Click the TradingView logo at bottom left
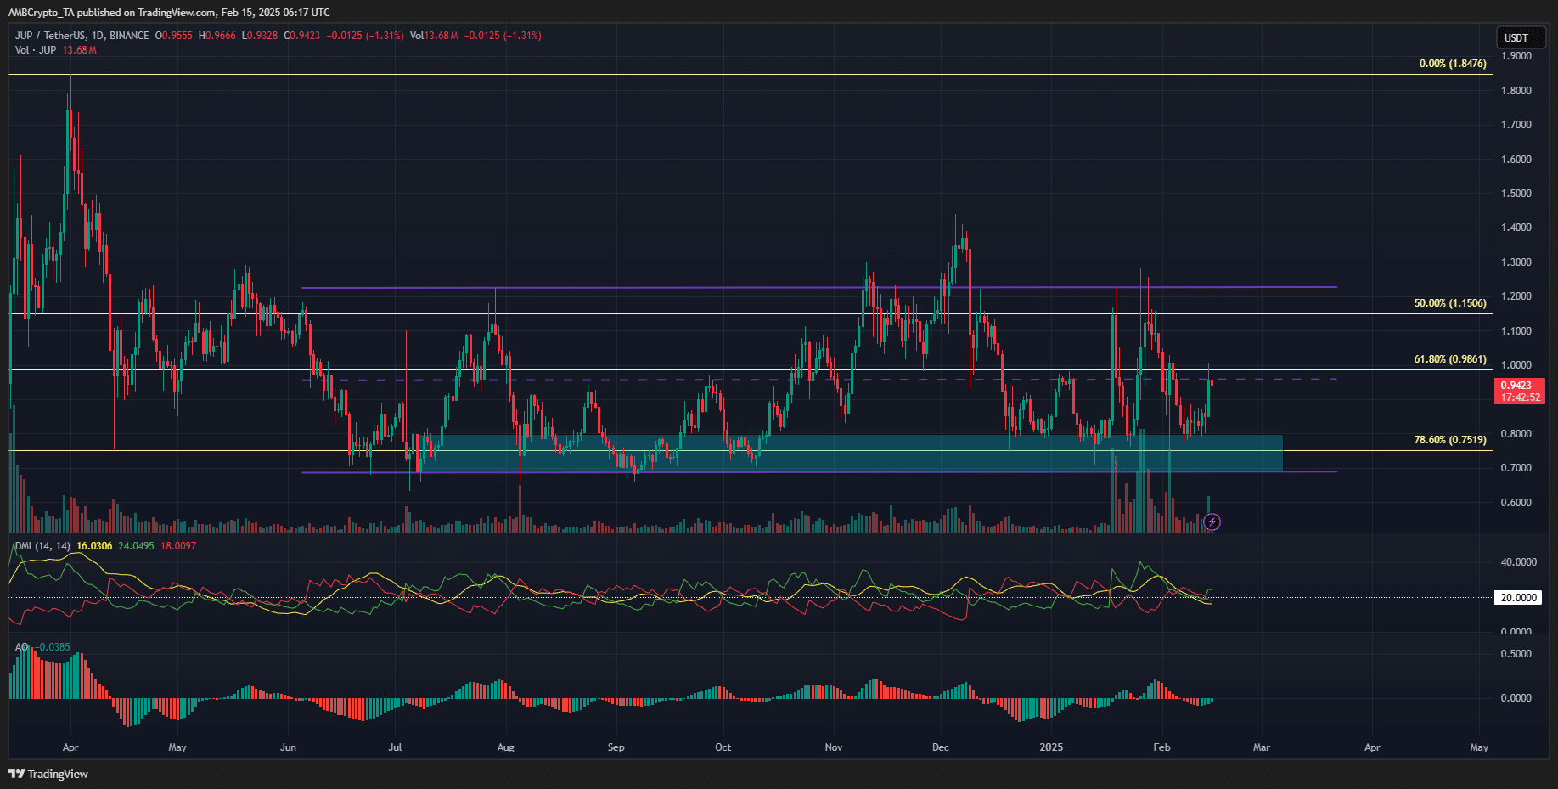This screenshot has height=789, width=1558. point(48,774)
